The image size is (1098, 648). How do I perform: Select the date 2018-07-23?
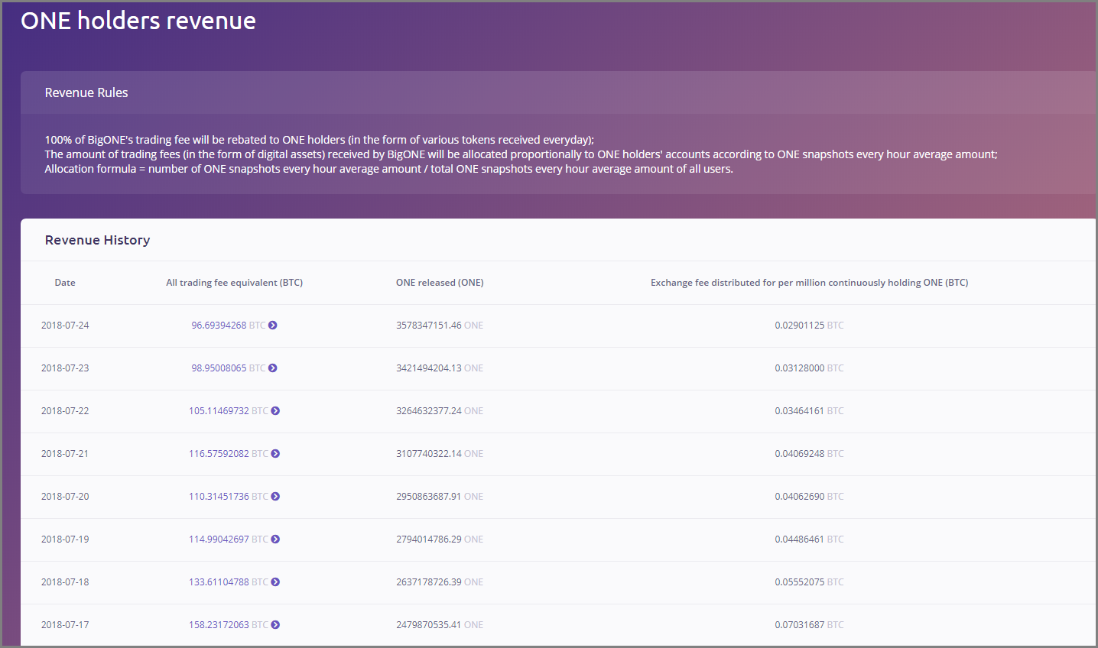coord(65,368)
